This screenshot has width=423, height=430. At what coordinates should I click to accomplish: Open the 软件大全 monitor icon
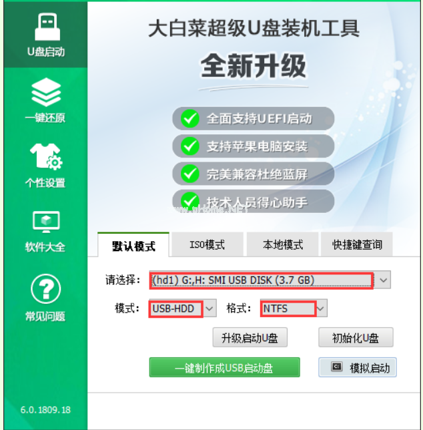click(46, 222)
